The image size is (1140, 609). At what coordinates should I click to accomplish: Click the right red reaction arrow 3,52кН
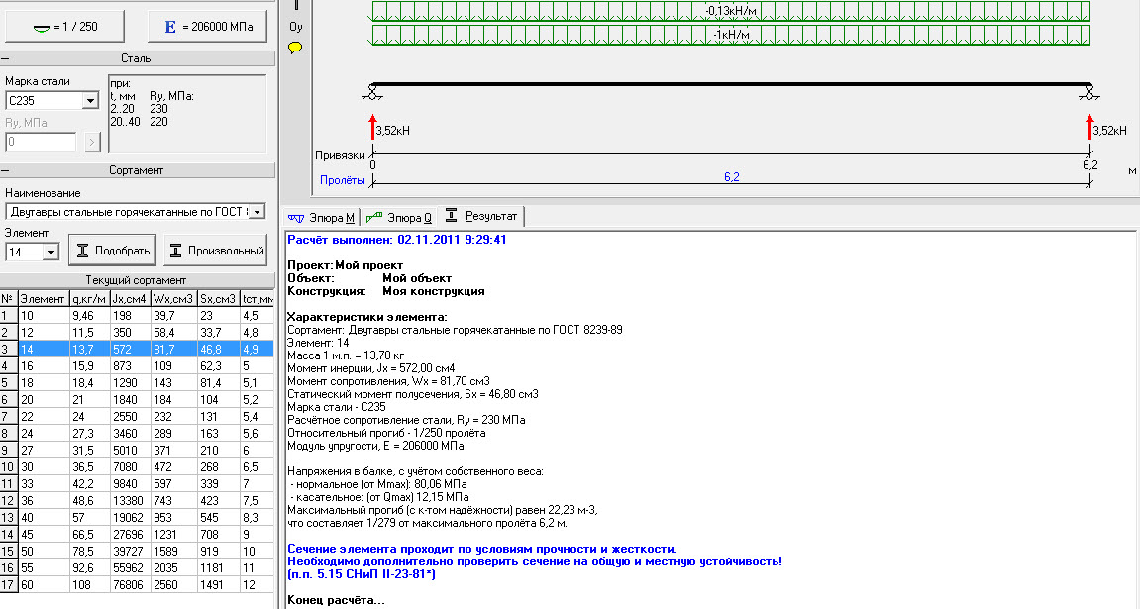(1089, 127)
